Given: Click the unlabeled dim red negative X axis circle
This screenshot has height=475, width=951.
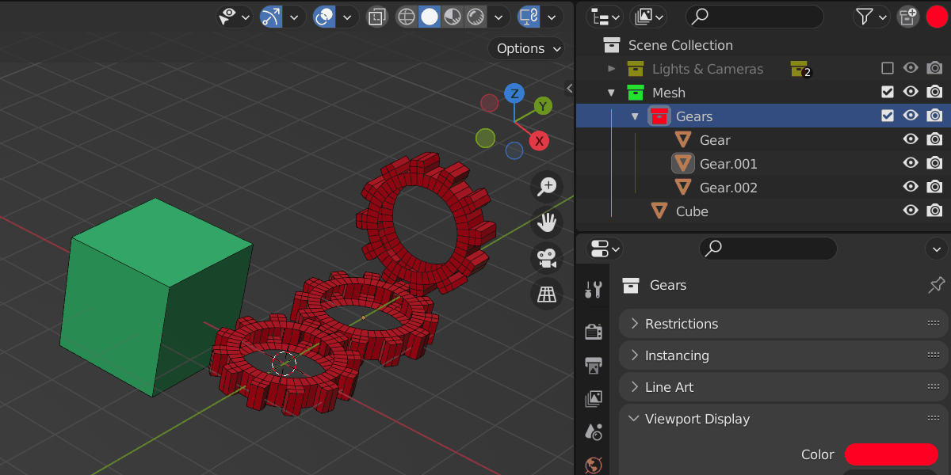Looking at the screenshot, I should point(490,103).
